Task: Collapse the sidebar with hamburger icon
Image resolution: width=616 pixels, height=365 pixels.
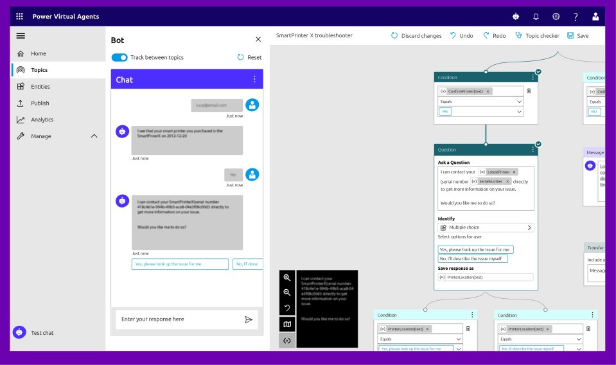Action: [21, 36]
